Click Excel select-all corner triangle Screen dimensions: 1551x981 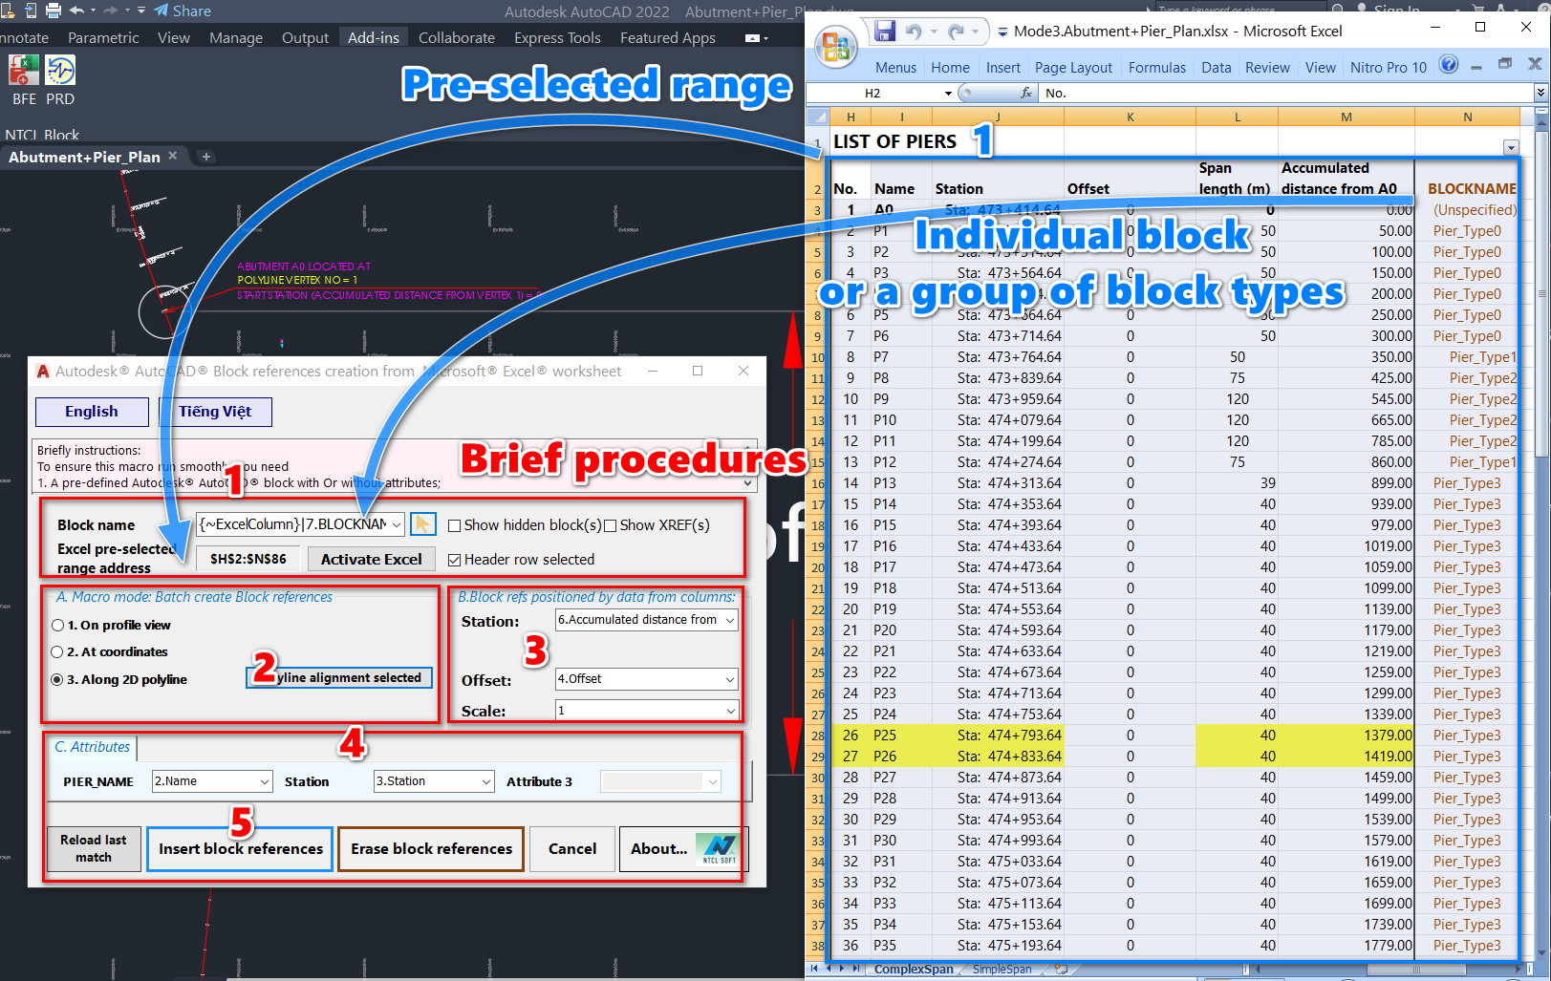818,117
